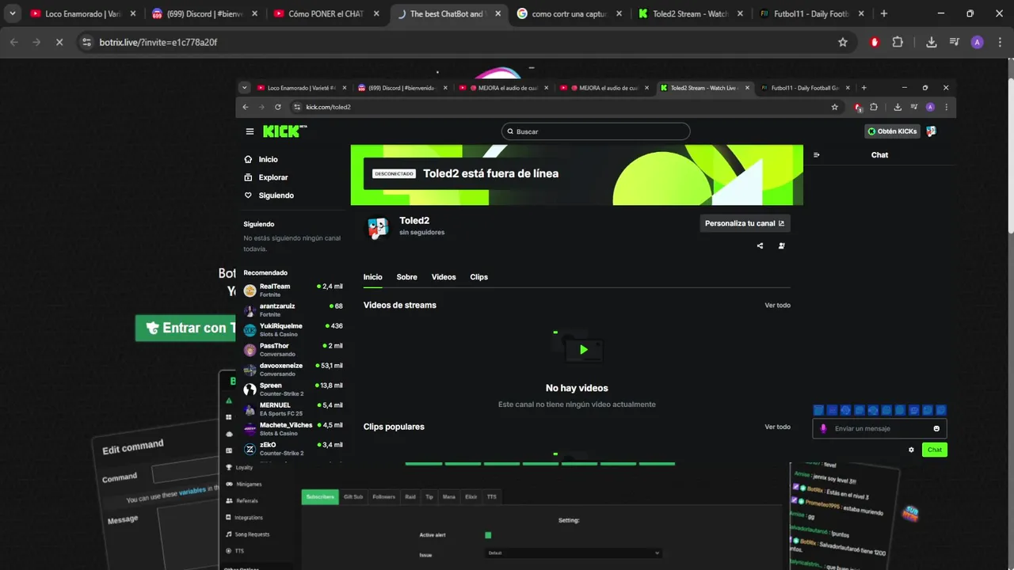Collapse the Chat panel with its header icon
The width and height of the screenshot is (1014, 570).
[817, 155]
